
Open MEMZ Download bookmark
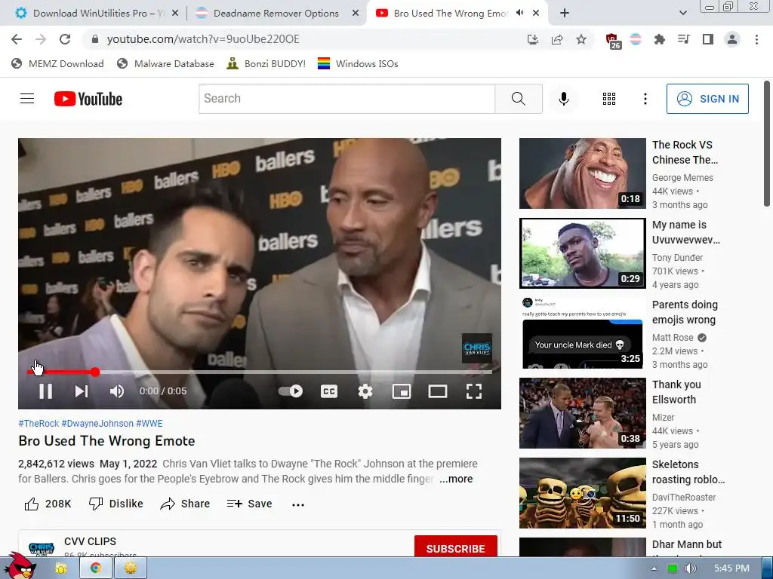click(x=57, y=63)
